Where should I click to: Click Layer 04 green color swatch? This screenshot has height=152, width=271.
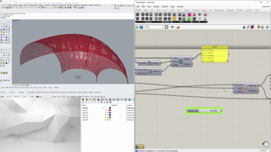click(x=110, y=117)
